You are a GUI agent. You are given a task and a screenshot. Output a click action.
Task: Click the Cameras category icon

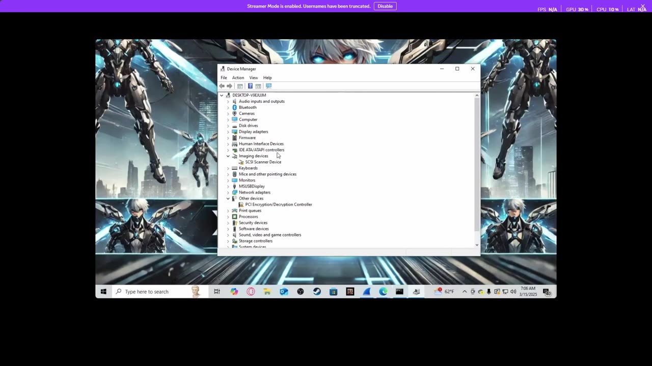pyautogui.click(x=234, y=113)
